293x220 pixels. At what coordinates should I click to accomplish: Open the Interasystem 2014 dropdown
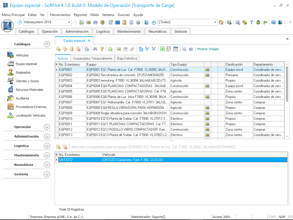[x=69, y=22]
